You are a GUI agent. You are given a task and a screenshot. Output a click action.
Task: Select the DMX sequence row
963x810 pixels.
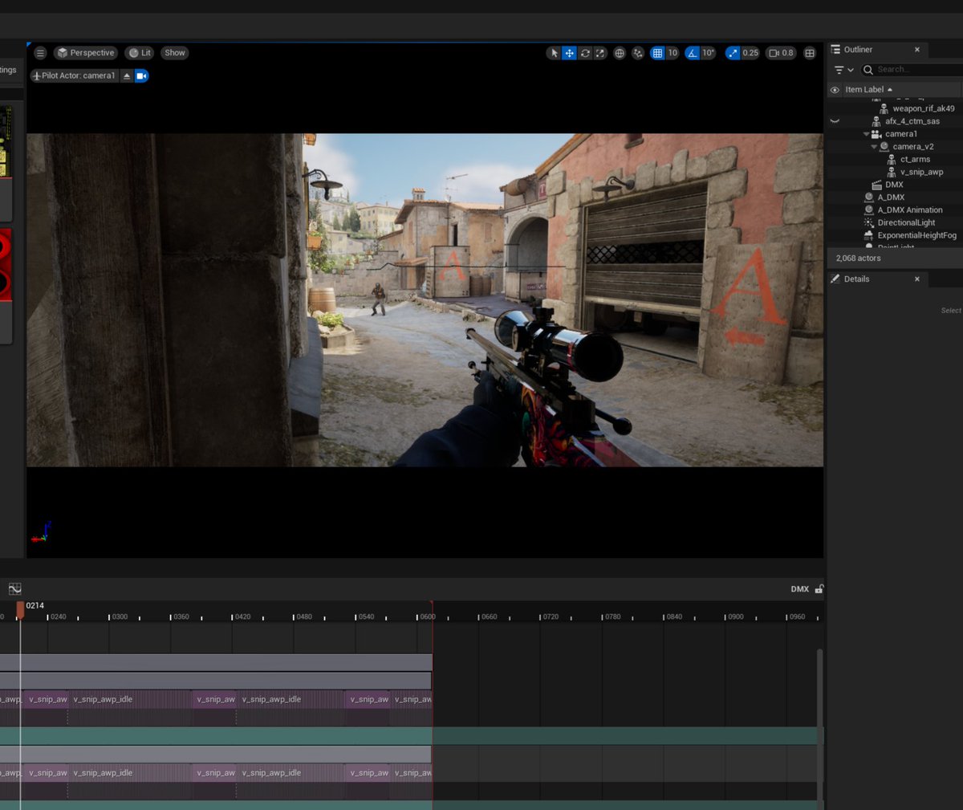[894, 185]
